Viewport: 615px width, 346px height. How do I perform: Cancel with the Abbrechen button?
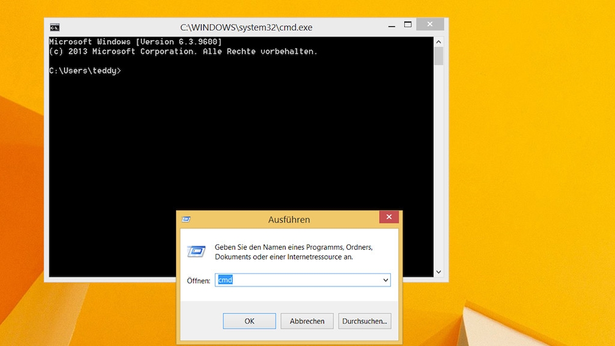(x=307, y=321)
